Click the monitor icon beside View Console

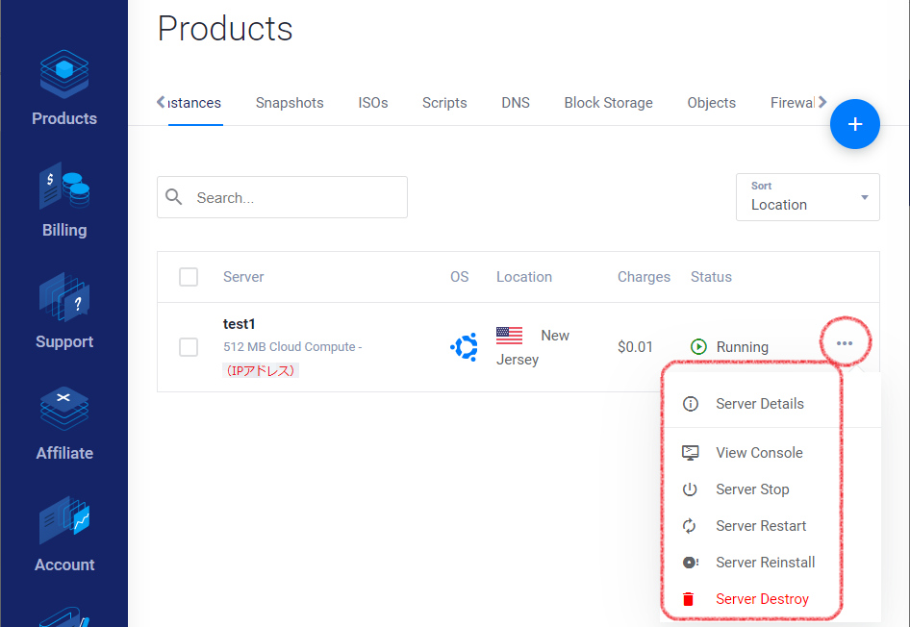[690, 452]
